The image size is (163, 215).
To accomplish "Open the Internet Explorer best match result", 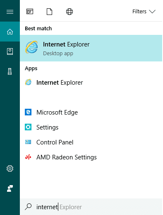I will click(x=91, y=48).
